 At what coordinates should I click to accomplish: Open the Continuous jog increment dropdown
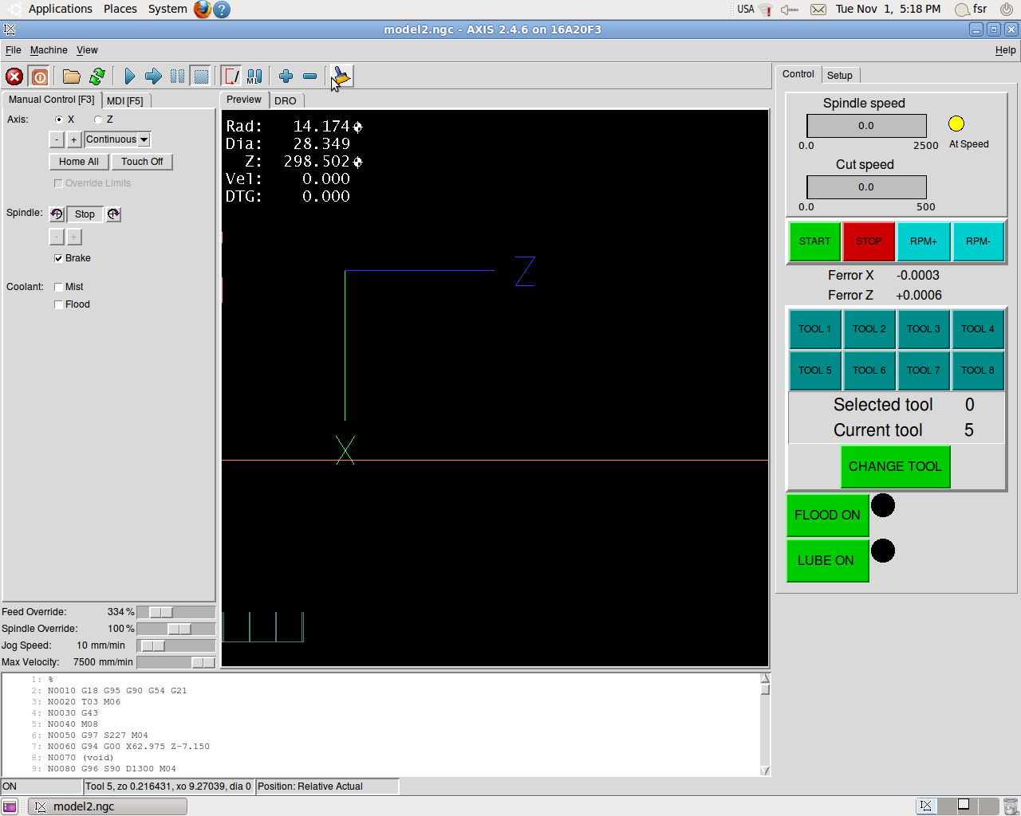pyautogui.click(x=117, y=139)
